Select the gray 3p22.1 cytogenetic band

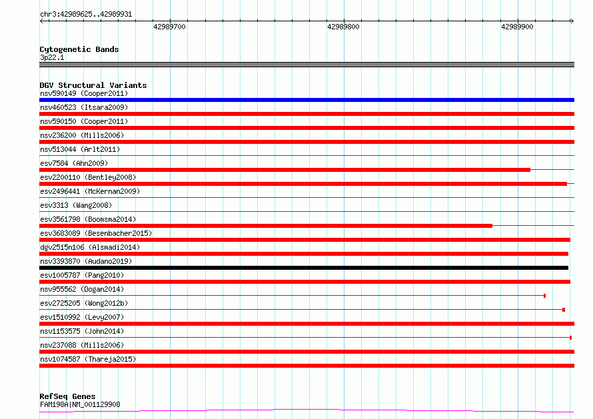click(306, 65)
